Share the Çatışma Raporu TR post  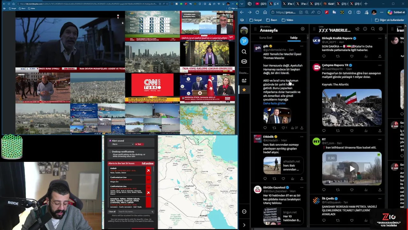coord(380,130)
